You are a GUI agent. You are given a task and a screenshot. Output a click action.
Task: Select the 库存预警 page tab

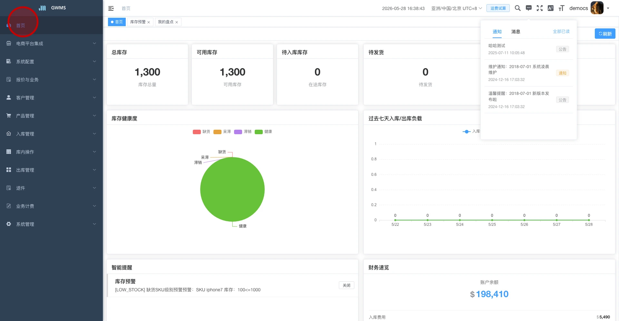click(x=138, y=22)
